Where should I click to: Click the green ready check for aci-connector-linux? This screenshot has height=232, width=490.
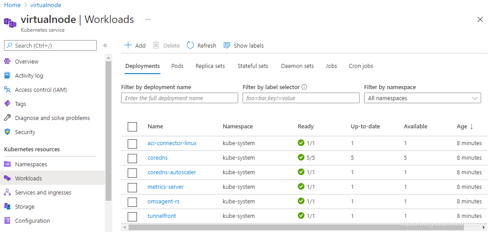pos(301,143)
